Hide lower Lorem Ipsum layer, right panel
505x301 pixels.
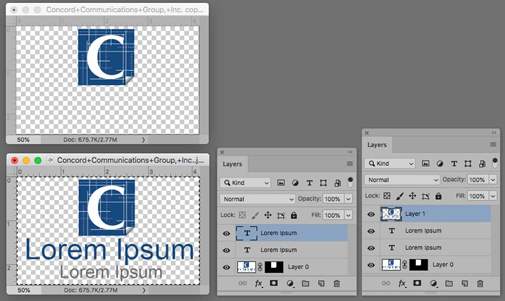pyautogui.click(x=371, y=248)
